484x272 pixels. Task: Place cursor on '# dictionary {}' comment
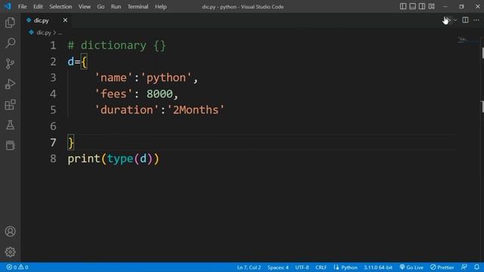[116, 45]
